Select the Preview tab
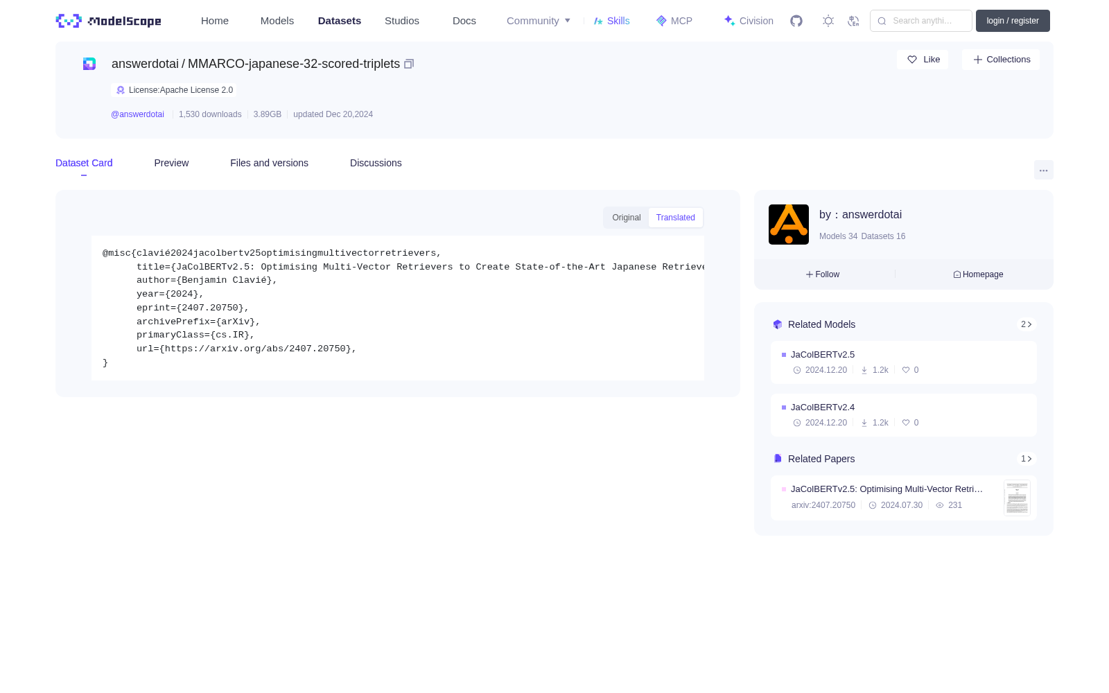The width and height of the screenshot is (1109, 693). pyautogui.click(x=171, y=163)
